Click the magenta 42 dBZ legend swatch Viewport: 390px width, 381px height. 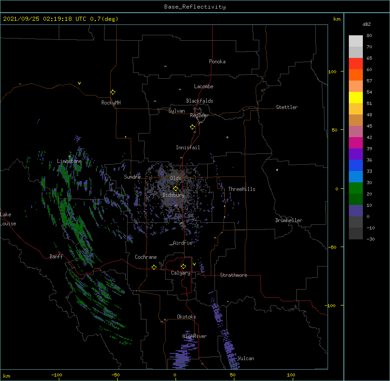point(356,143)
